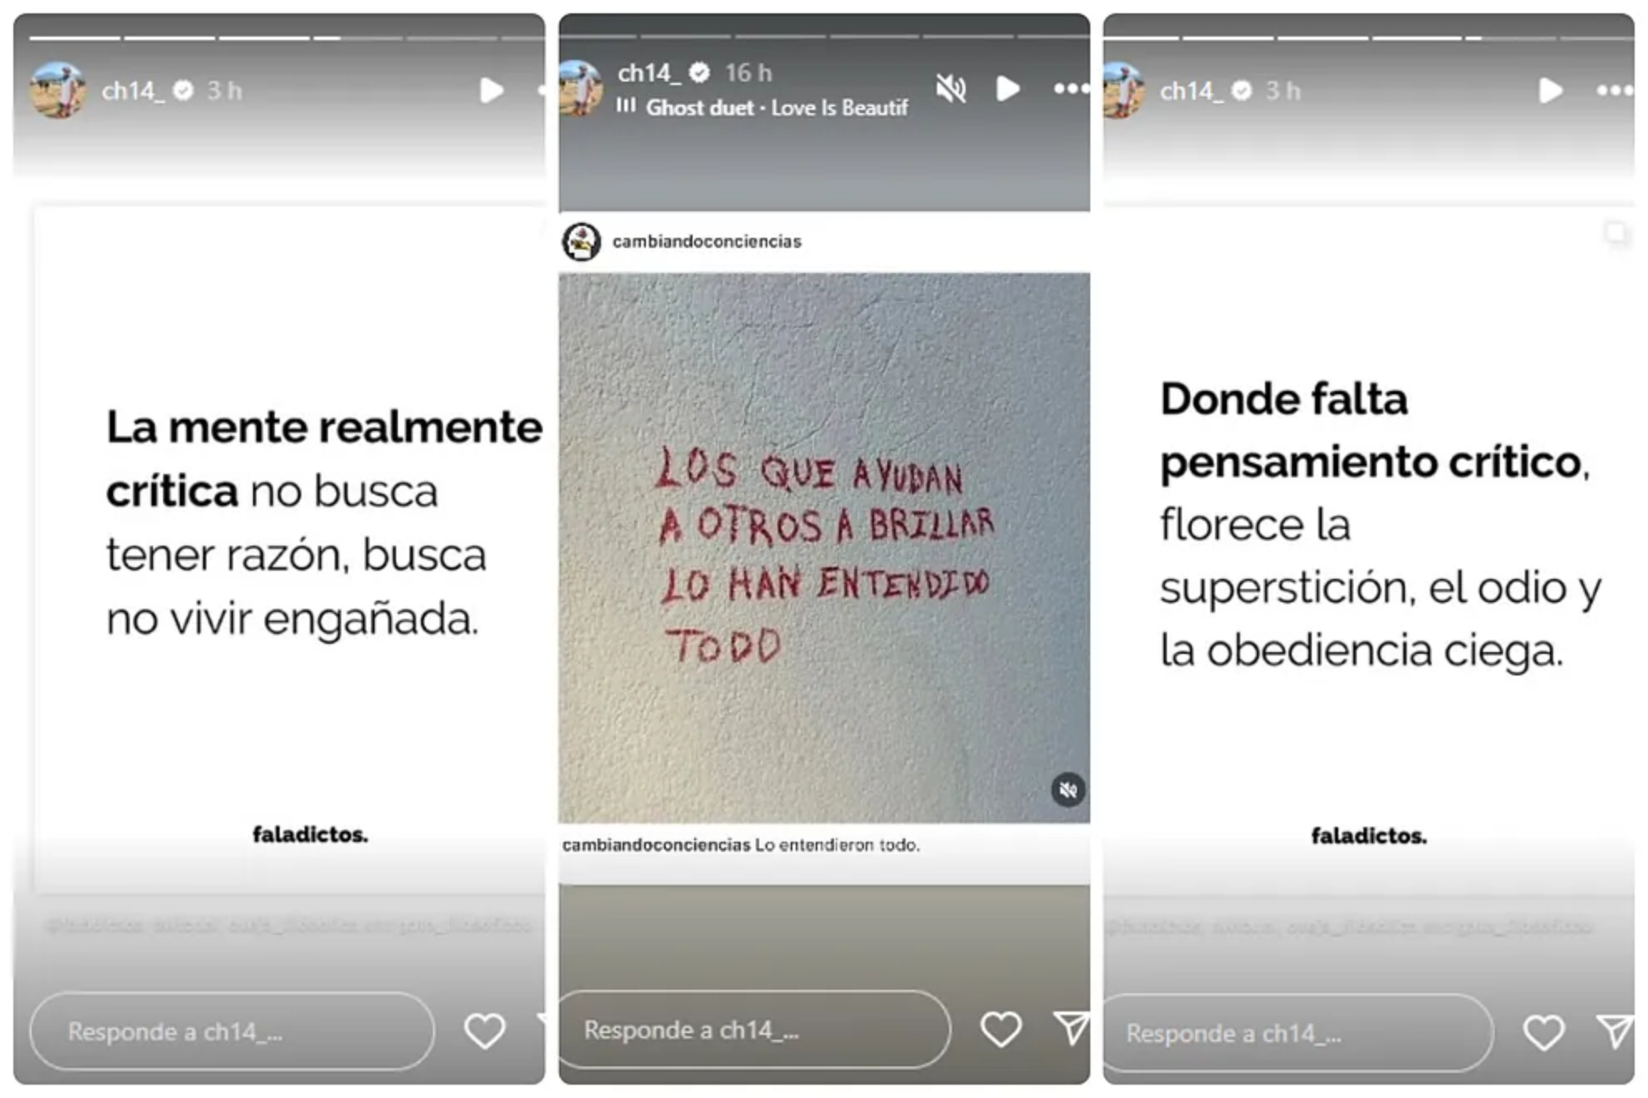Click the Responde a ch14_ field in left story
Image resolution: width=1648 pixels, height=1098 pixels.
(232, 1031)
